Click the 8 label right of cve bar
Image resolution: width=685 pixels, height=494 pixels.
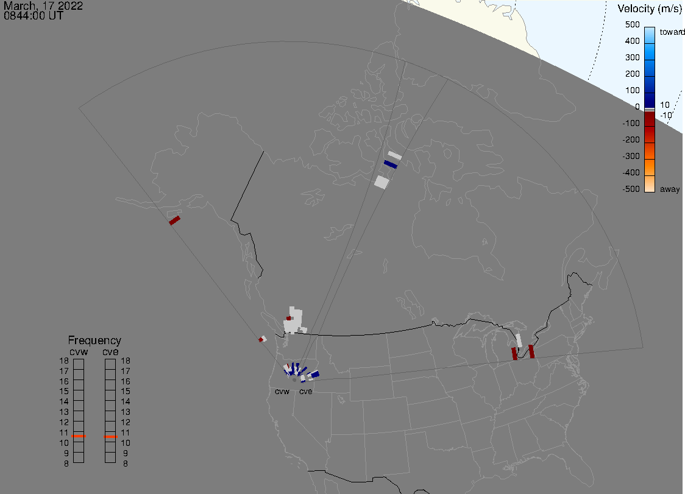click(126, 464)
